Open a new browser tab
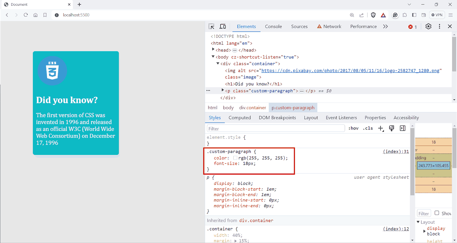The image size is (457, 243). (x=79, y=4)
